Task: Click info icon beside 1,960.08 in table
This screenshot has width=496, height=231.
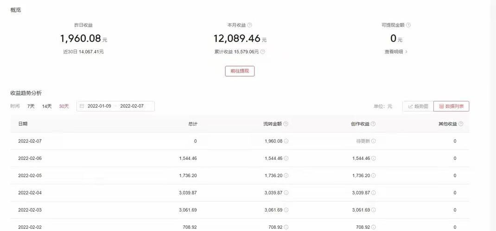Action: click(x=286, y=141)
